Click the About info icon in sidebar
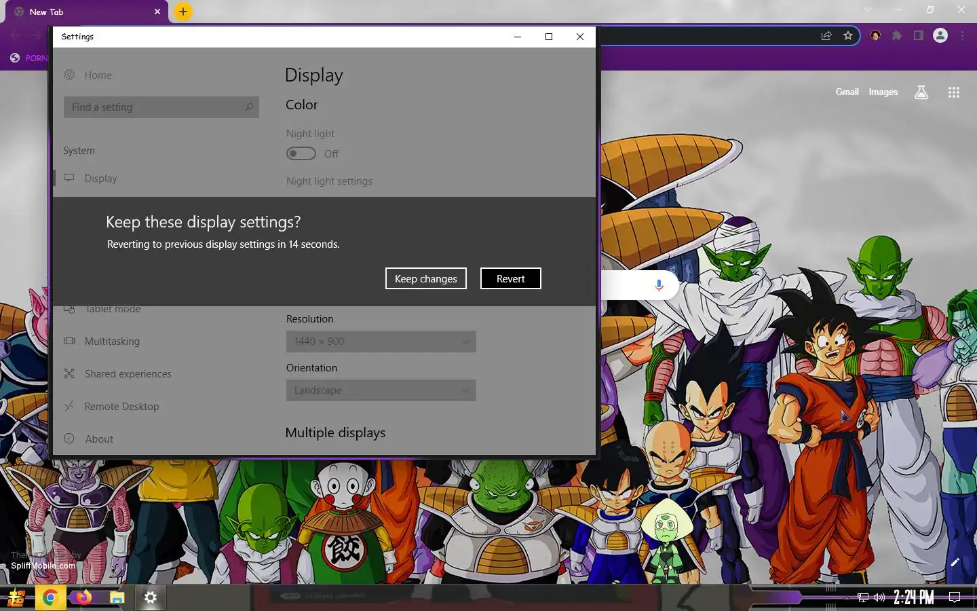This screenshot has width=977, height=611. click(x=69, y=439)
